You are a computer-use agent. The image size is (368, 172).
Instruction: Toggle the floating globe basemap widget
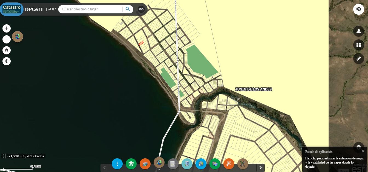pyautogui.click(x=18, y=36)
